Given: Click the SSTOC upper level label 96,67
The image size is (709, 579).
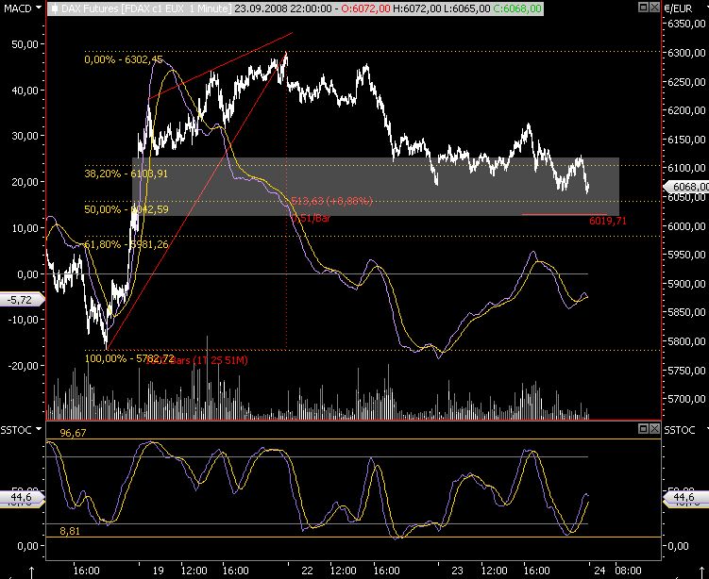Looking at the screenshot, I should 73,433.
